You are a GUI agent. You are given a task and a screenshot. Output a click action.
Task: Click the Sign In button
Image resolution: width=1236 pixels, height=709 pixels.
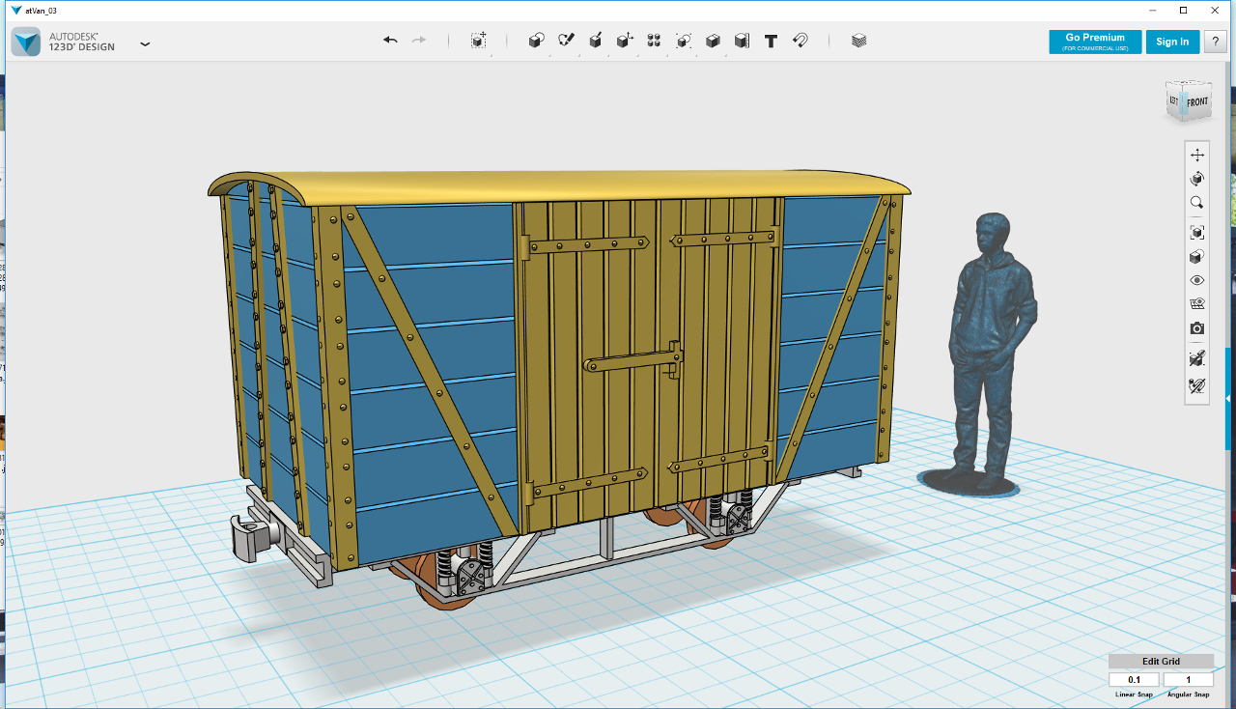click(1172, 42)
